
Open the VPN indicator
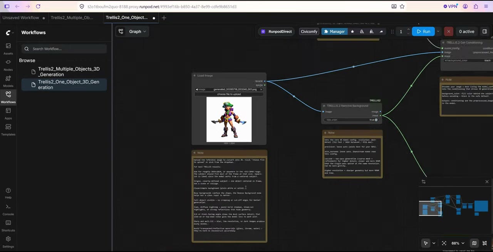coord(450,6)
